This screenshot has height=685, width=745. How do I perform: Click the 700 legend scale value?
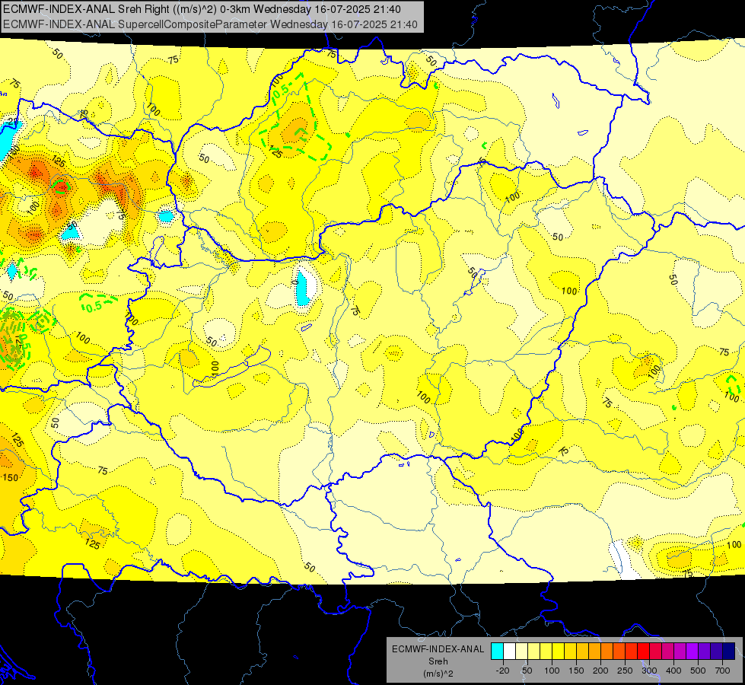coord(722,671)
